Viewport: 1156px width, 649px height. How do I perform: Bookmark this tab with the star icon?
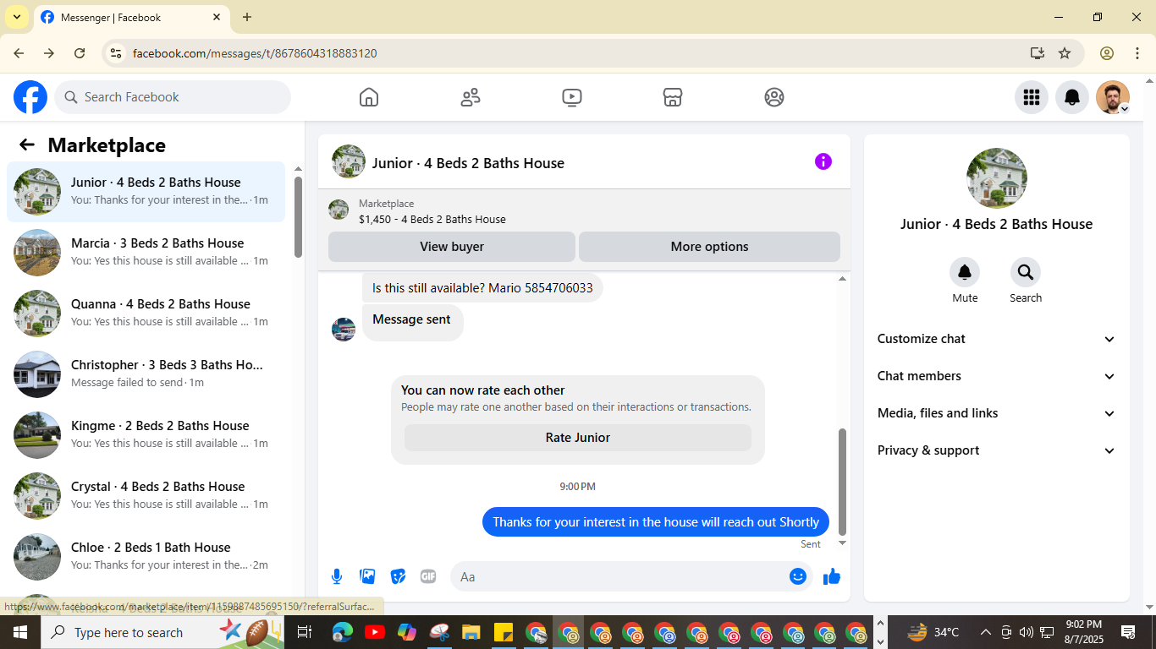[1065, 53]
